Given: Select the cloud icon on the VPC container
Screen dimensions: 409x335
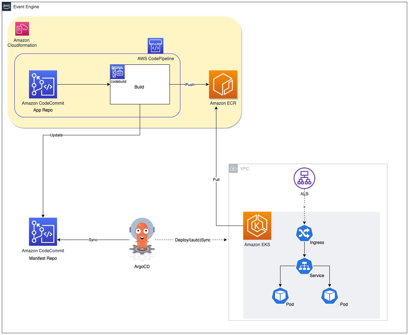Looking at the screenshot, I should pyautogui.click(x=233, y=168).
